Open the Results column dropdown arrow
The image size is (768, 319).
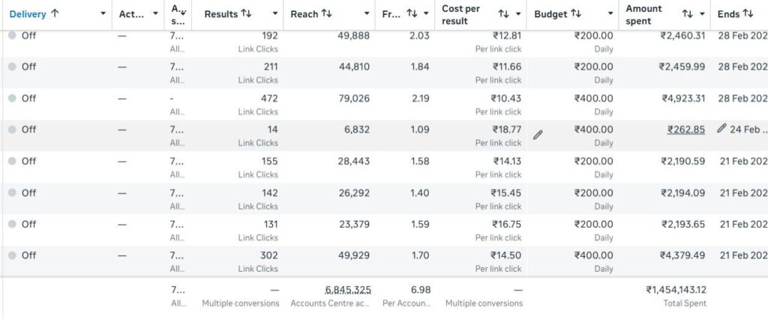coord(274,13)
